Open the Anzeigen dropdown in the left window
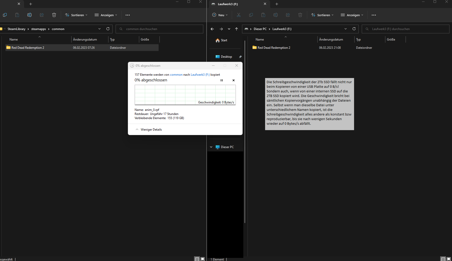 106,15
